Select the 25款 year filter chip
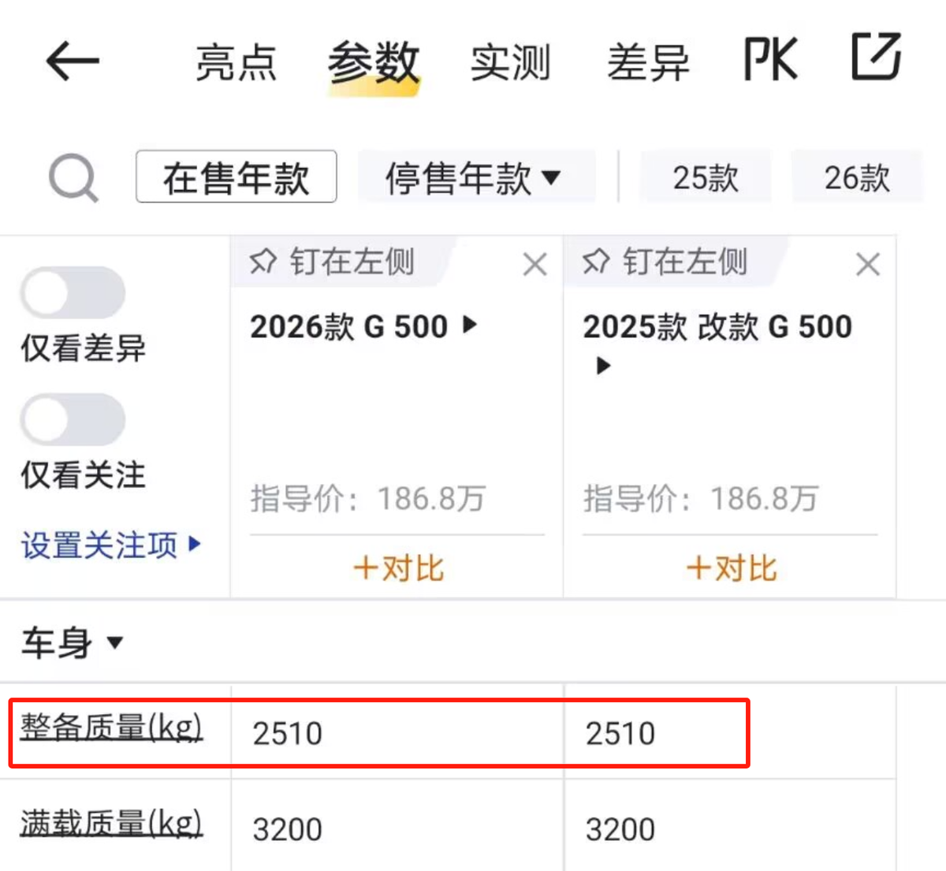 (706, 178)
